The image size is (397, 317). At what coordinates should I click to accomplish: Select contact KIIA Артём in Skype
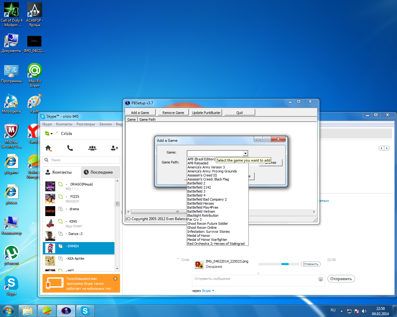tap(79, 261)
